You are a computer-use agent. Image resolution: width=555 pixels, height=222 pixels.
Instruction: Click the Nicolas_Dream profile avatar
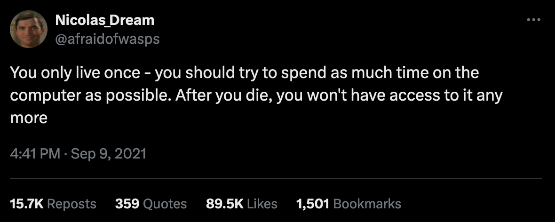click(28, 30)
